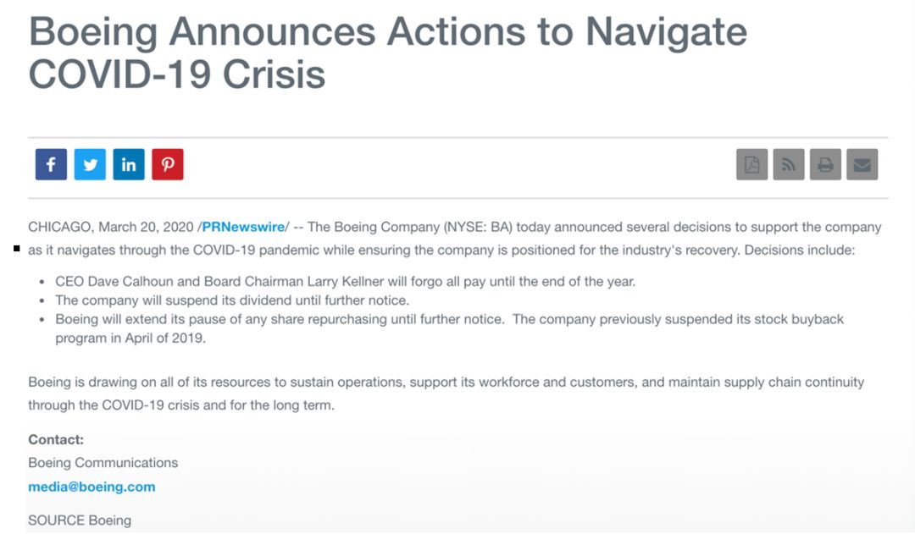Click the headline Boeing Announces Actions
The image size is (915, 534).
pyautogui.click(x=387, y=52)
